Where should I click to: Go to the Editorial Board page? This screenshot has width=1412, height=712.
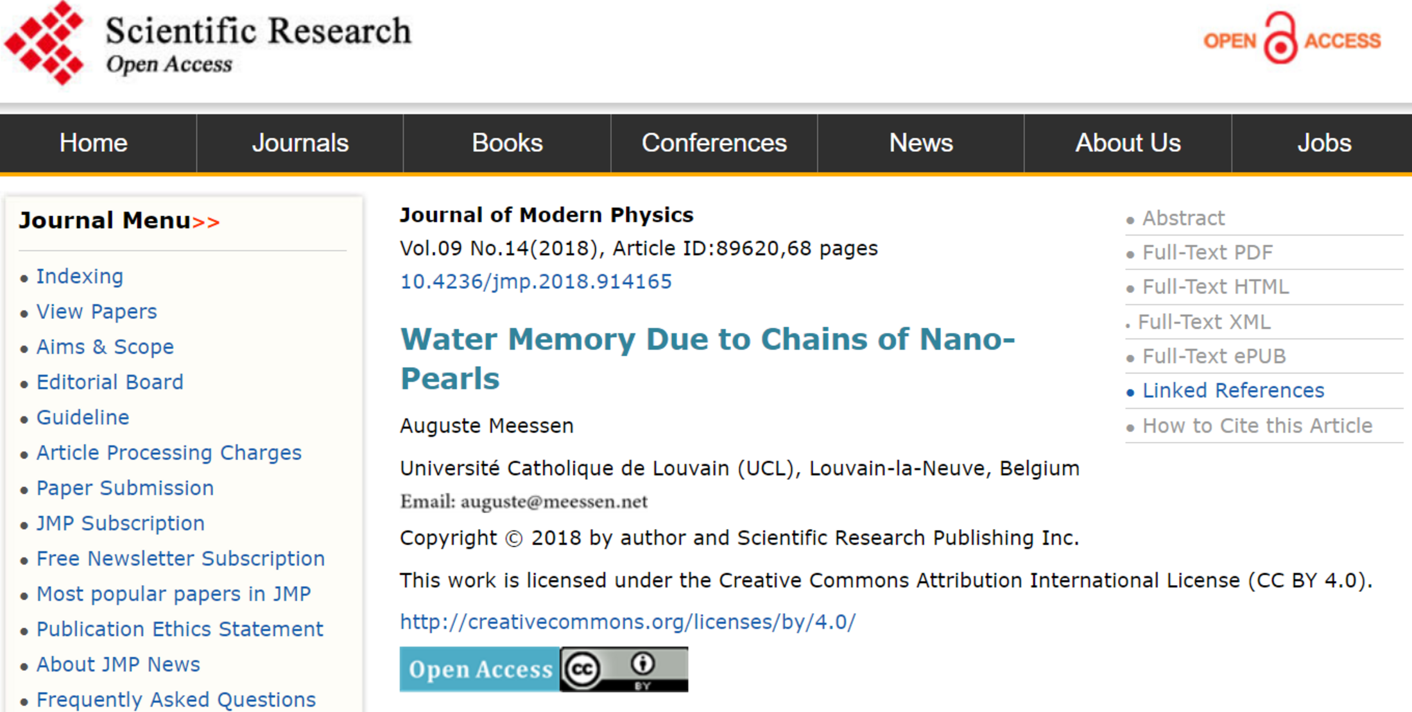click(x=110, y=382)
